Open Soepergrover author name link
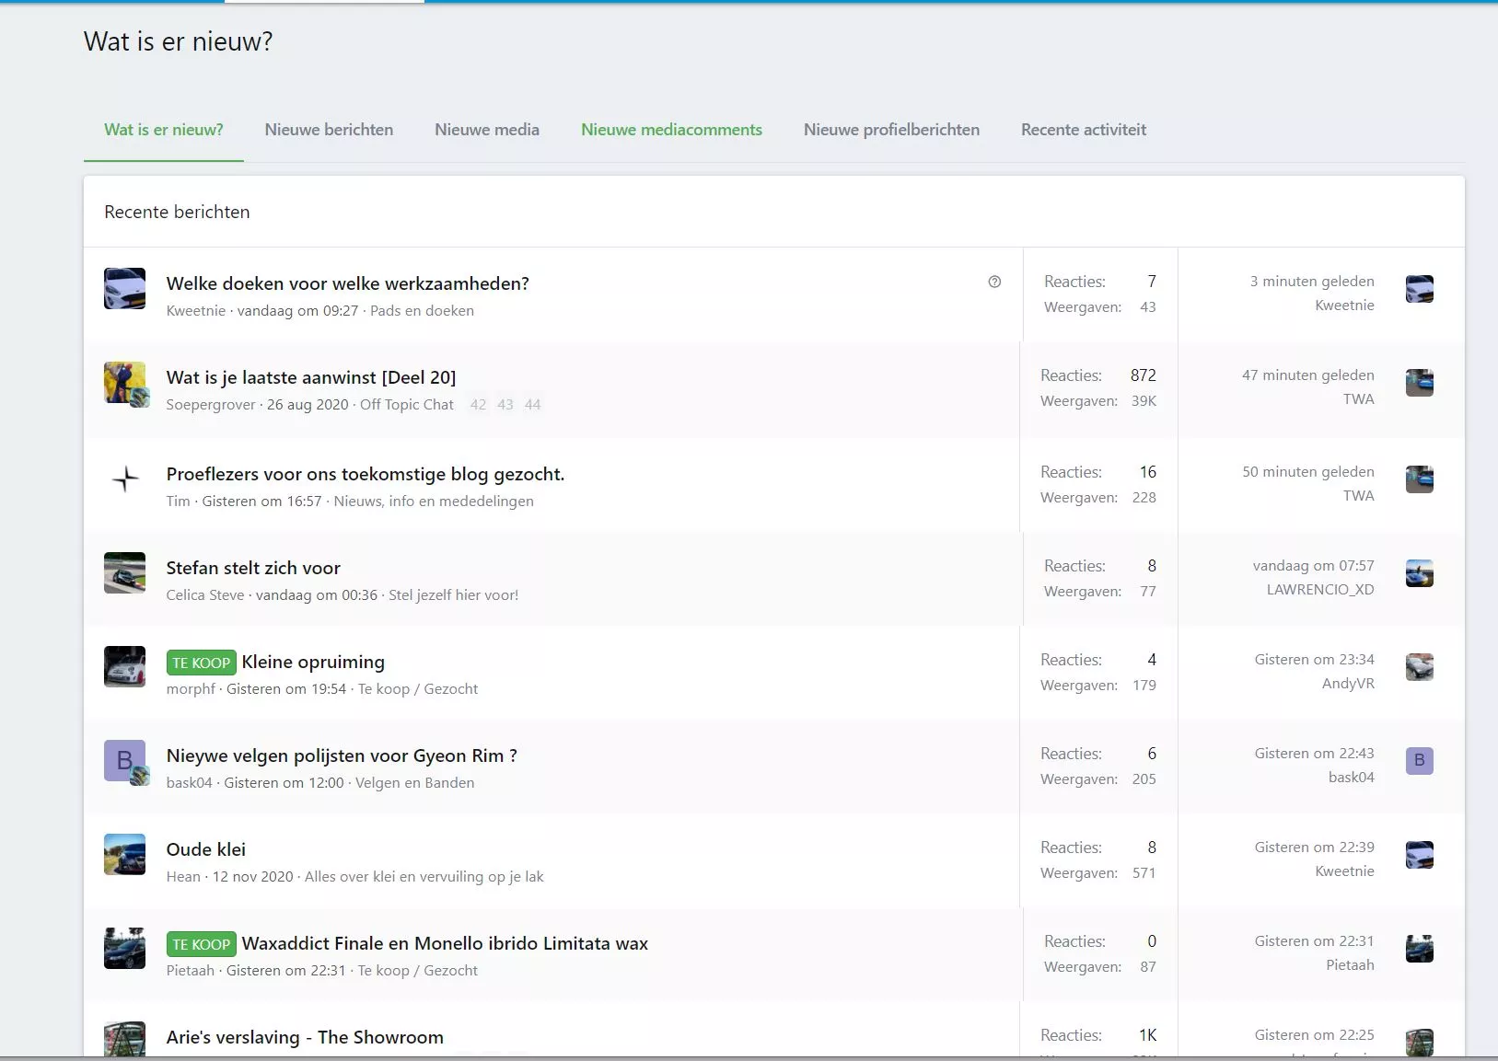Screen dimensions: 1498x1061 coord(211,405)
